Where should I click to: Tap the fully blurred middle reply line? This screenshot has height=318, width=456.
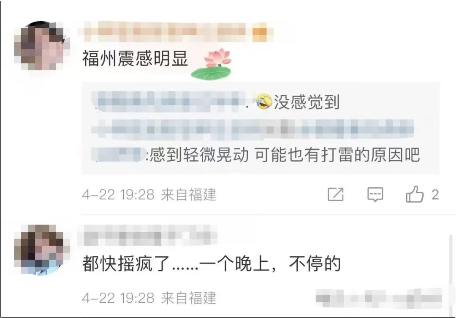252,128
